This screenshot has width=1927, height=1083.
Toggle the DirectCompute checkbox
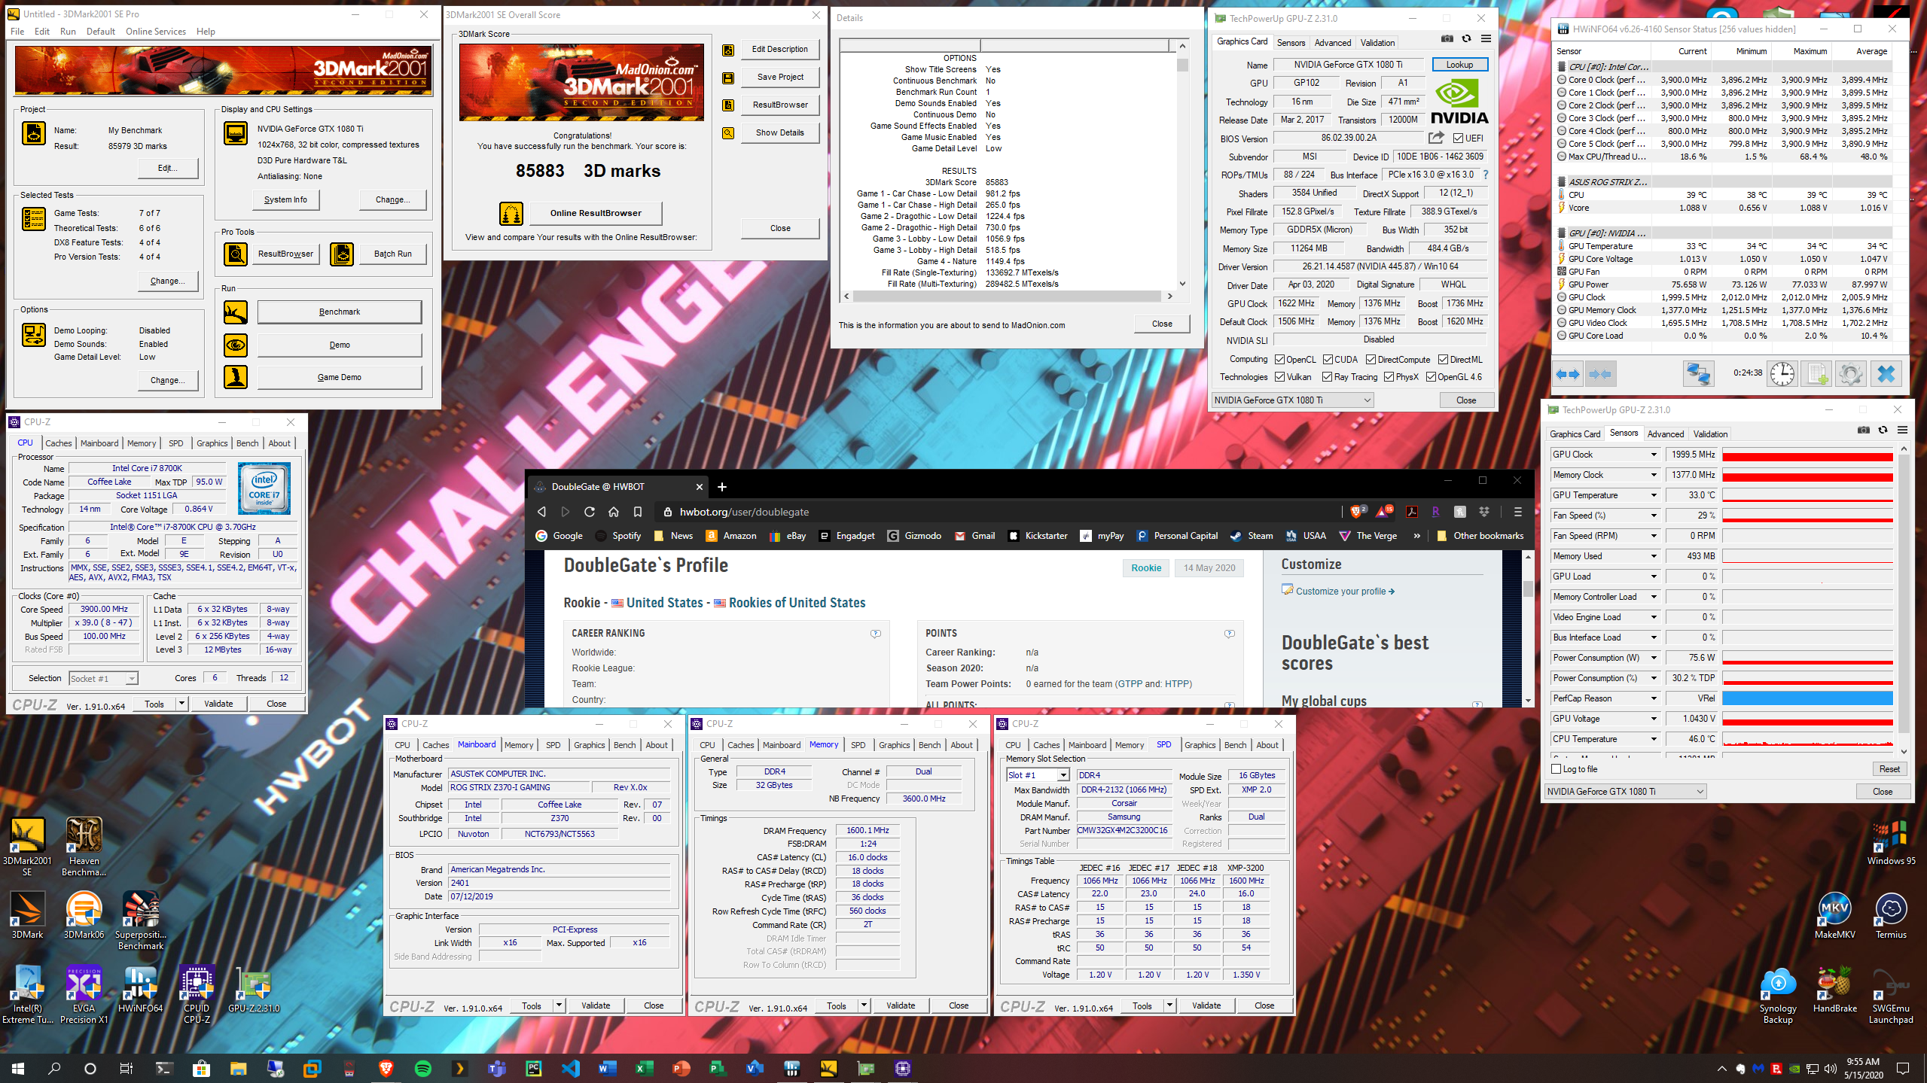pyautogui.click(x=1371, y=360)
